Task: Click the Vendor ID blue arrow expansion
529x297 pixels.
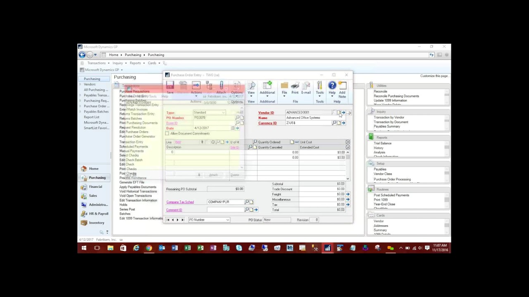Action: (343, 112)
